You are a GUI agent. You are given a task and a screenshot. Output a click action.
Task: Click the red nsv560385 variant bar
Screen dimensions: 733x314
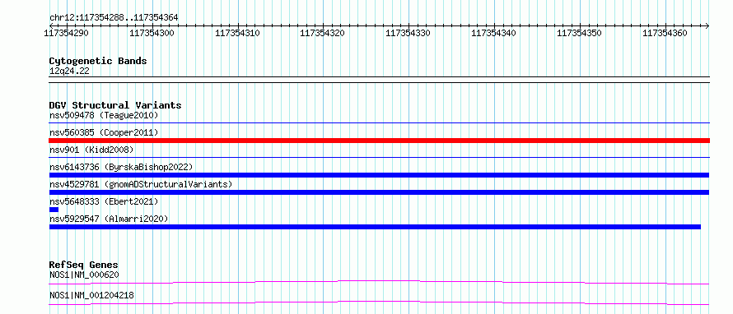pos(379,141)
